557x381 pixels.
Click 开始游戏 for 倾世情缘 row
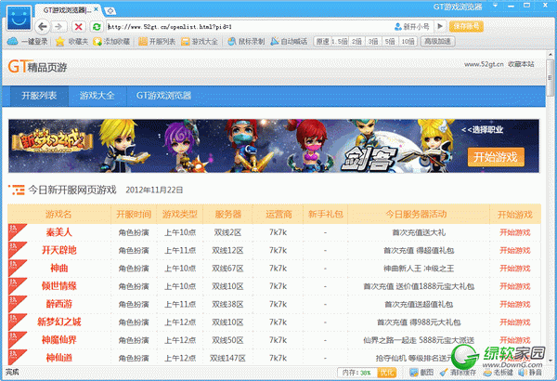click(514, 286)
